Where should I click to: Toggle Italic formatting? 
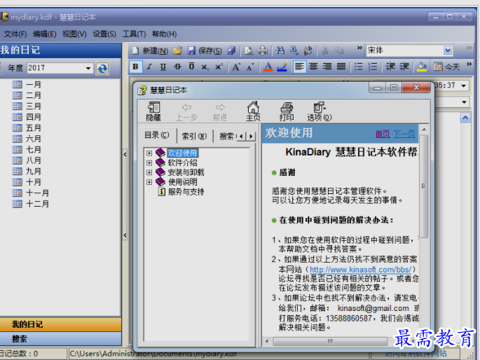[x=149, y=67]
